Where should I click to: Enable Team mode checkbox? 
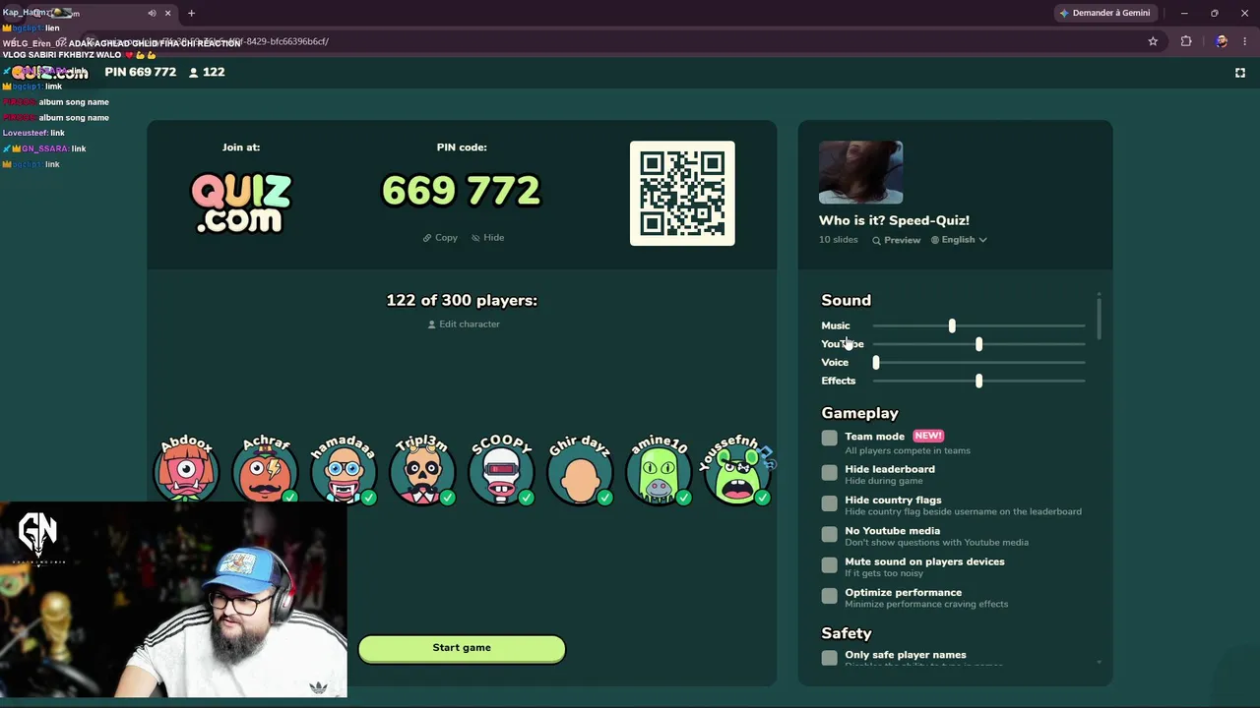(830, 439)
